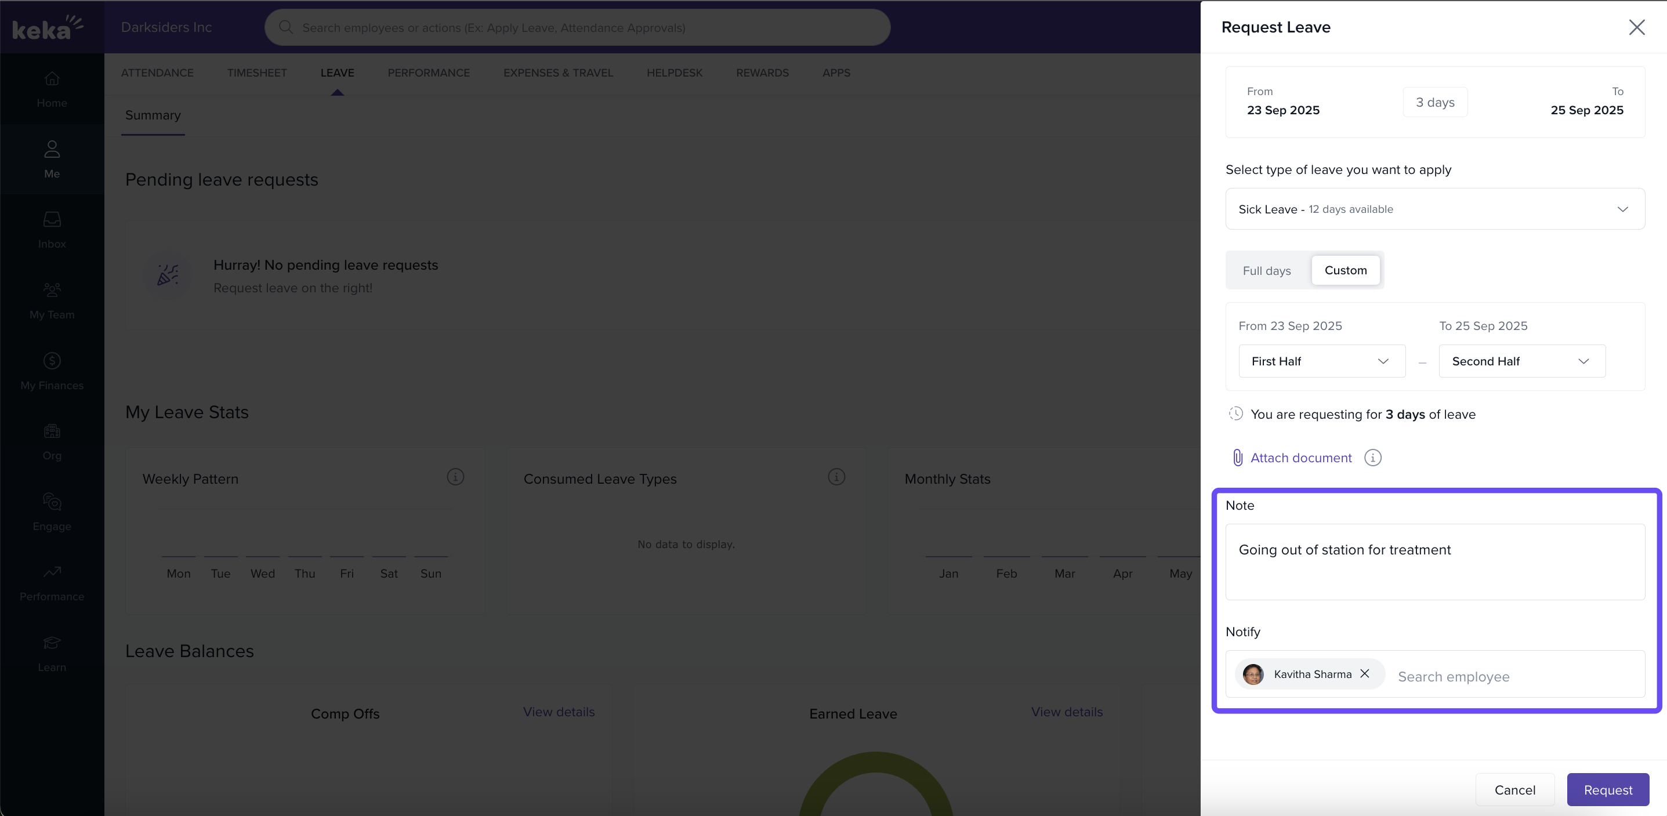
Task: Switch to the Attendance tab
Action: (x=157, y=73)
